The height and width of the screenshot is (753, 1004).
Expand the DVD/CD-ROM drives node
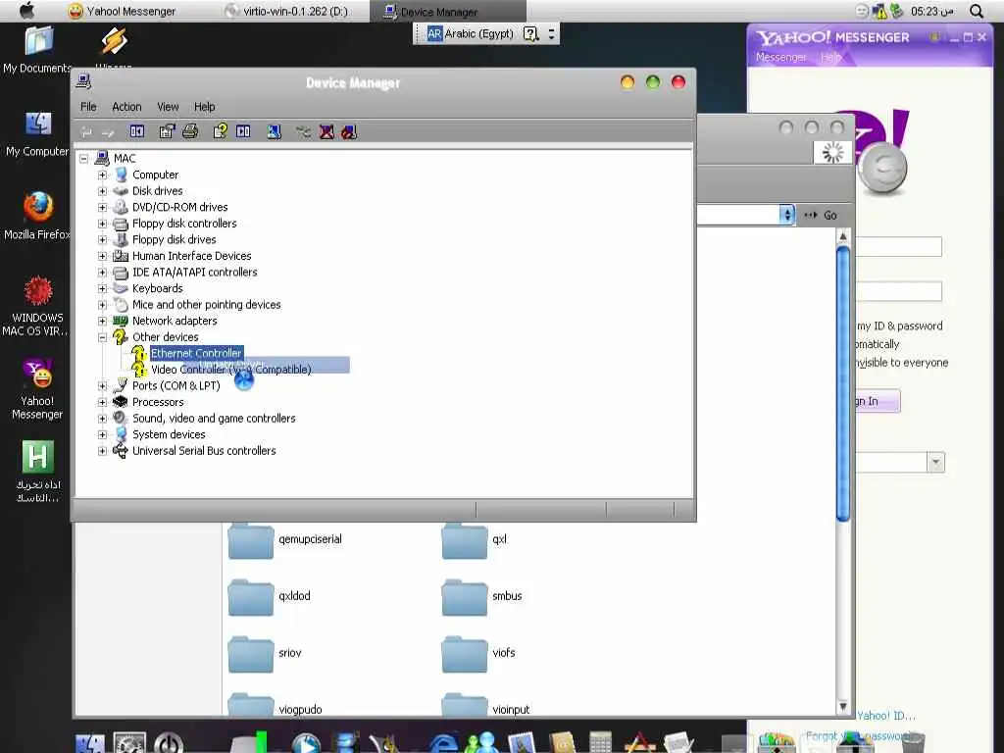tap(102, 208)
